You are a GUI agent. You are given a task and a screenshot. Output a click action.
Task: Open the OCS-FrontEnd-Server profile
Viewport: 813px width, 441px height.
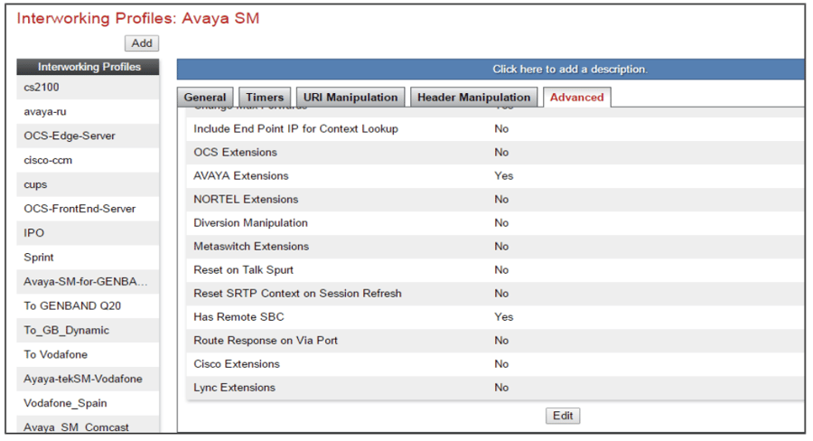[88, 209]
